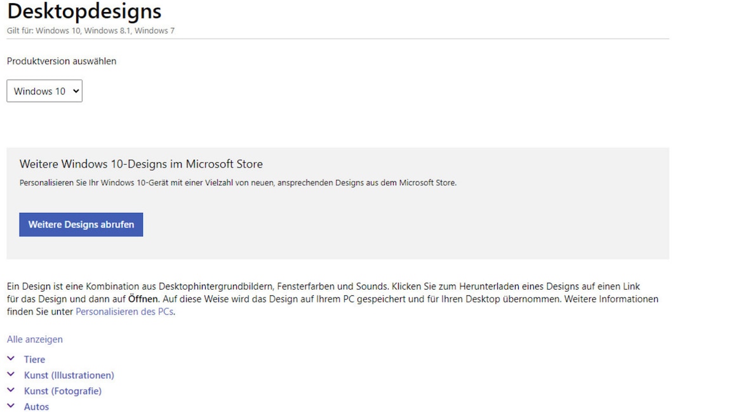Open the Tiere category link

(35, 359)
